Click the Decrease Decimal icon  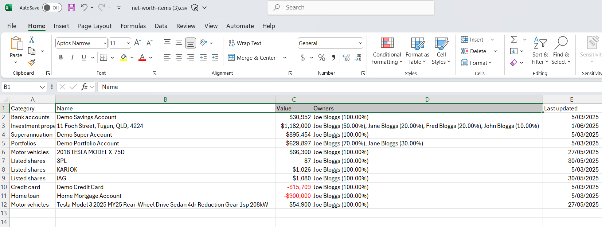(358, 58)
